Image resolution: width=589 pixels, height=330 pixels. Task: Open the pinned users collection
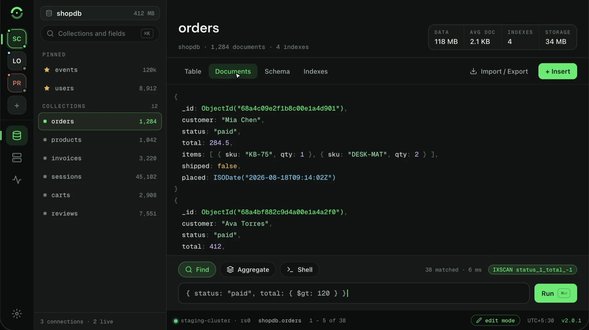click(100, 88)
